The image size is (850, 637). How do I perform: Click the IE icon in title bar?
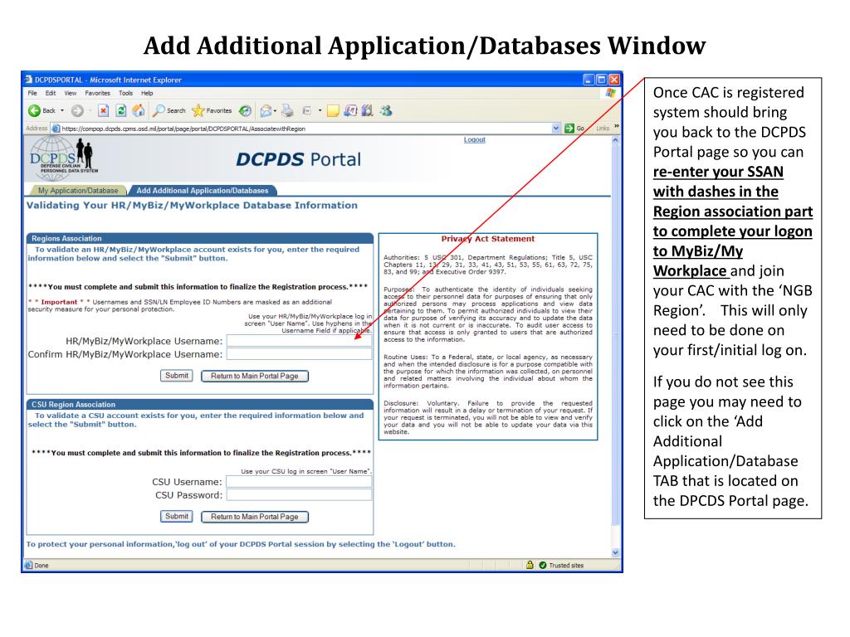[x=29, y=79]
